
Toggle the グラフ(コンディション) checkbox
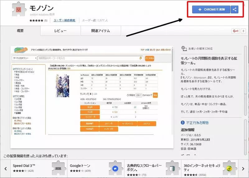pos(14,69)
